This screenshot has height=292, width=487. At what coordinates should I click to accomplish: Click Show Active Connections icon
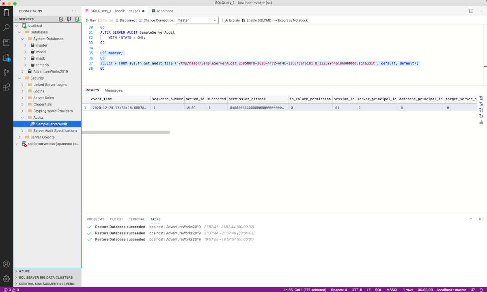tap(77, 19)
